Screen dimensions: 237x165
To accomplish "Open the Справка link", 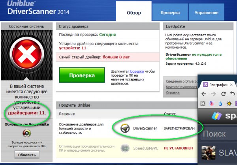I will click(173, 92).
